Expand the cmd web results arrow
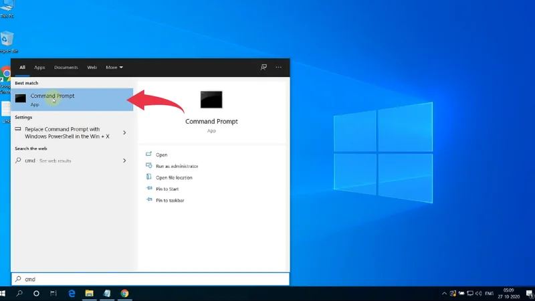This screenshot has width=535, height=301. [124, 161]
